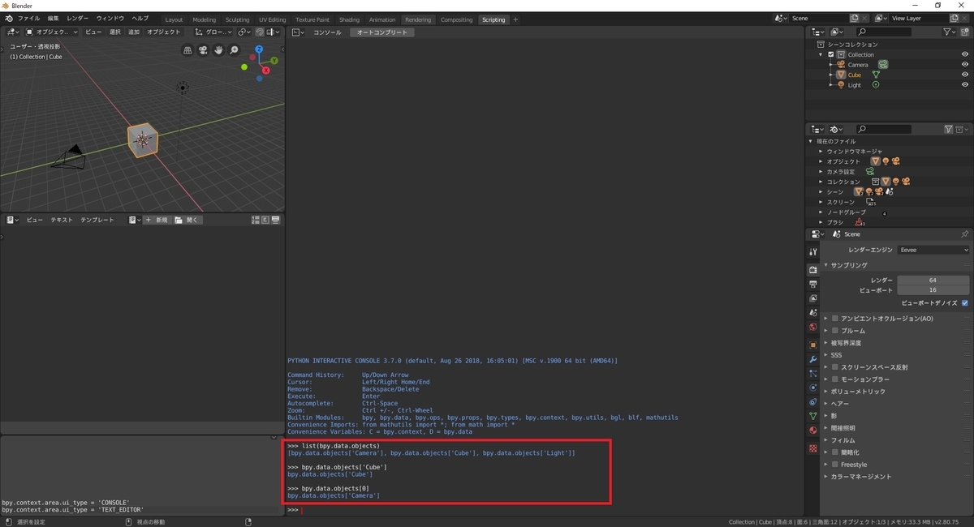Enable the Freestyle checkbox
The width and height of the screenshot is (974, 527).
pyautogui.click(x=835, y=465)
